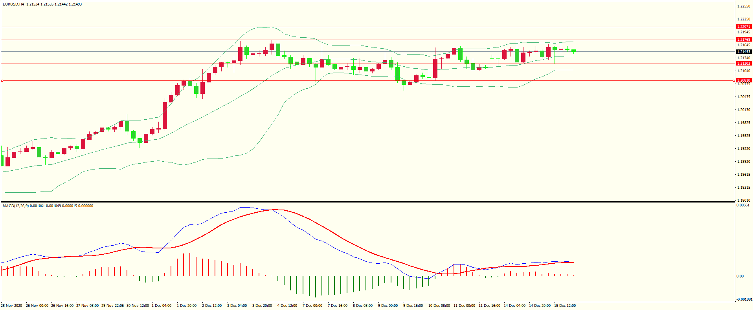The image size is (753, 310).
Task: Click the 1.18615 price axis value
Action: 744,175
